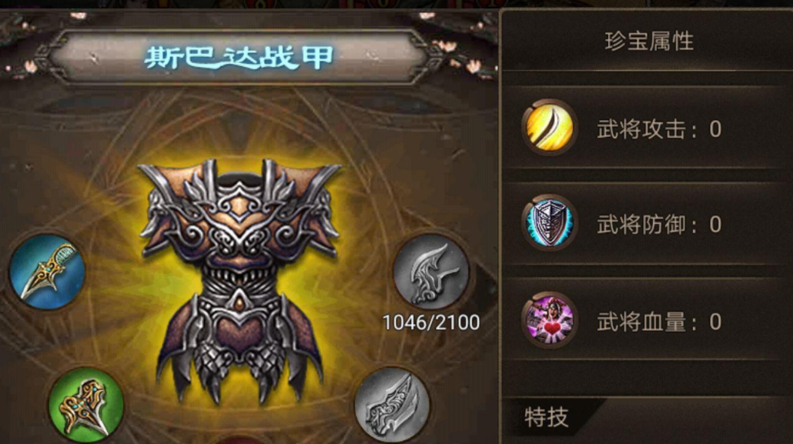793x444 pixels.
Task: Click the 斯巴达战甲 title banner
Action: (239, 57)
